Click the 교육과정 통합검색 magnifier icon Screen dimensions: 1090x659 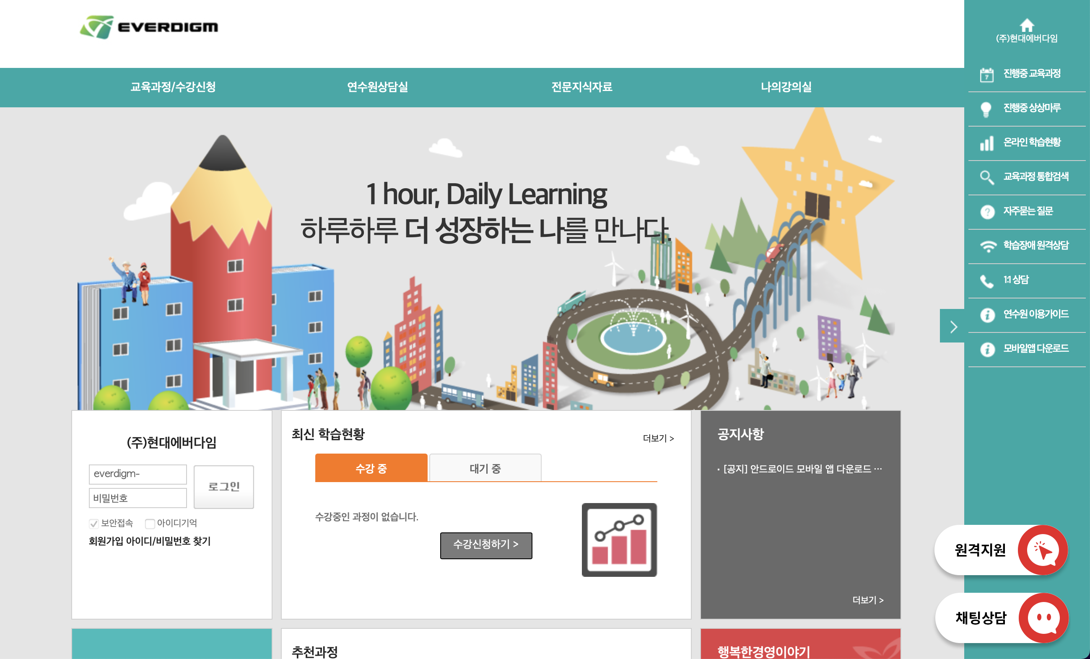988,177
